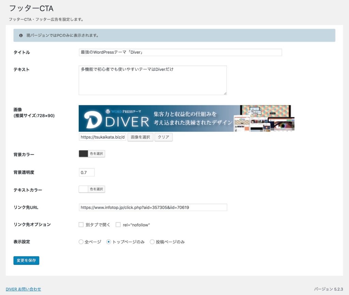Click the textarea resize handle in テキスト

225,94
